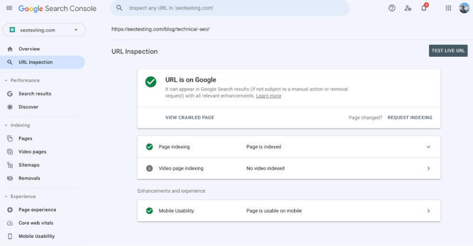This screenshot has height=246, width=473.
Task: Click the 'No video indexed' status text
Action: tap(266, 169)
